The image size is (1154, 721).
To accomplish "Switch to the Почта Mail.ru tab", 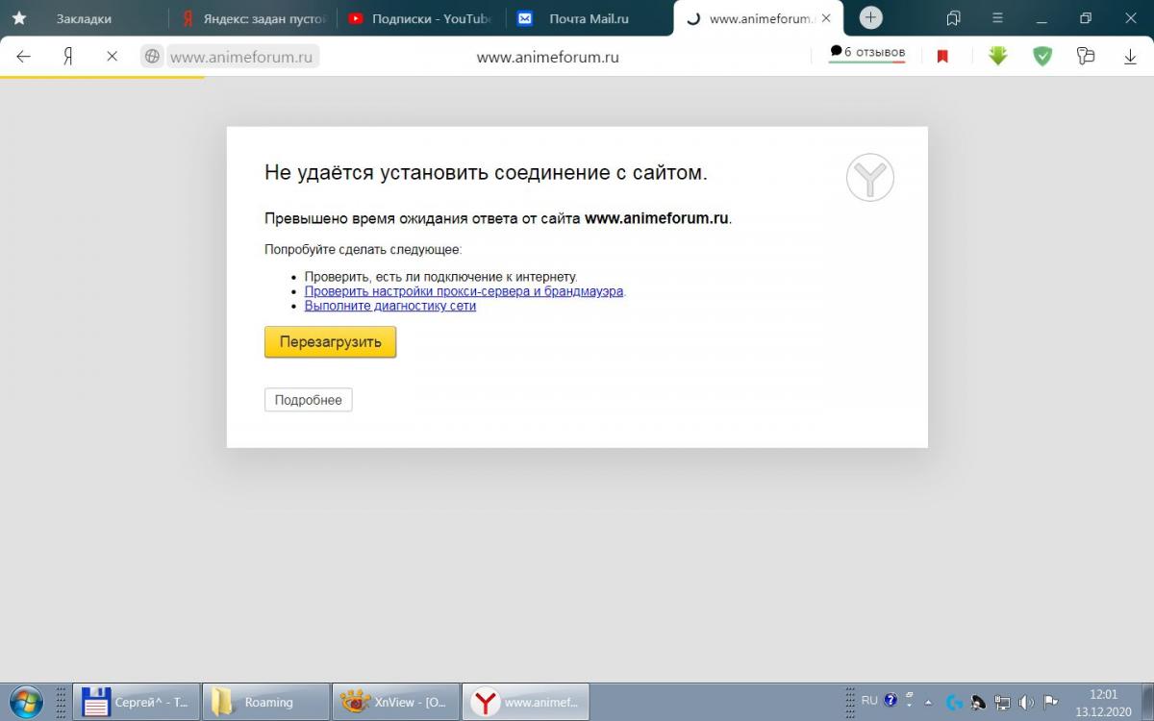I will coord(587,18).
